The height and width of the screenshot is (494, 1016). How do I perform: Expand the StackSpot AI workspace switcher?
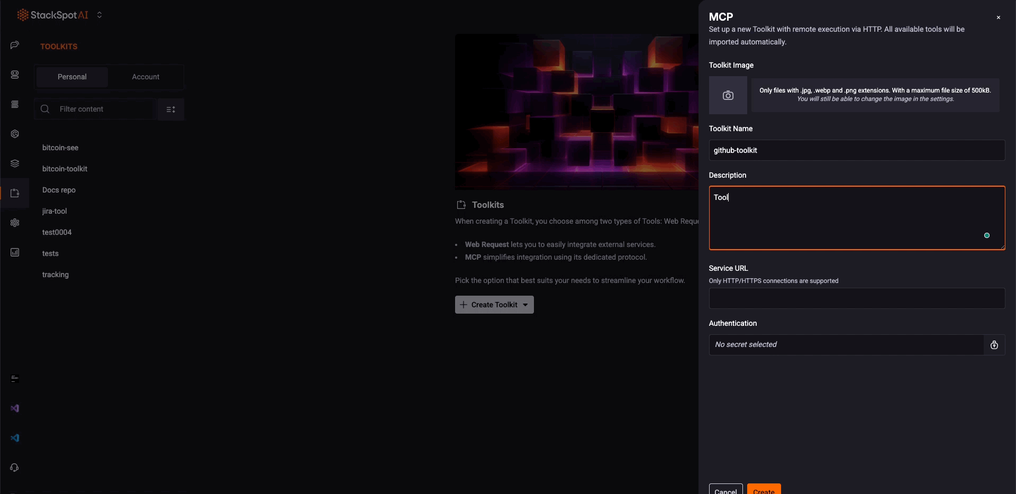pyautogui.click(x=99, y=15)
